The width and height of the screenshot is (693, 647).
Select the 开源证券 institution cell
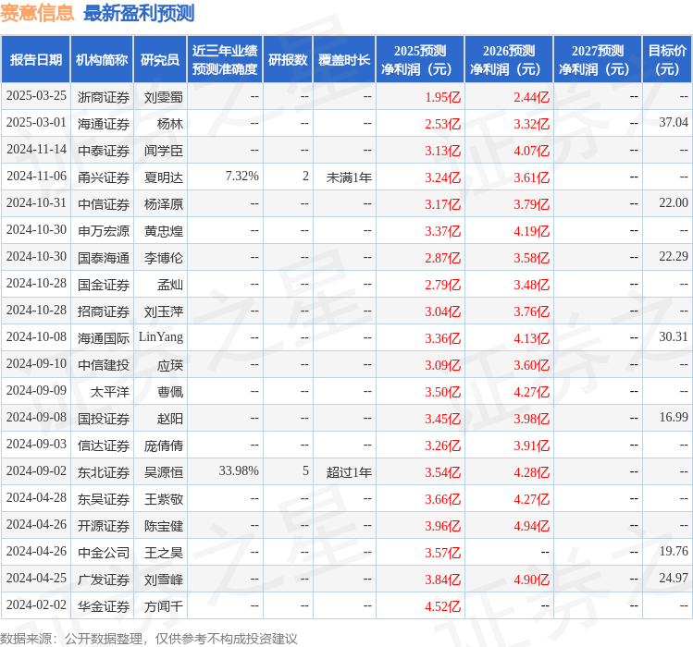104,526
